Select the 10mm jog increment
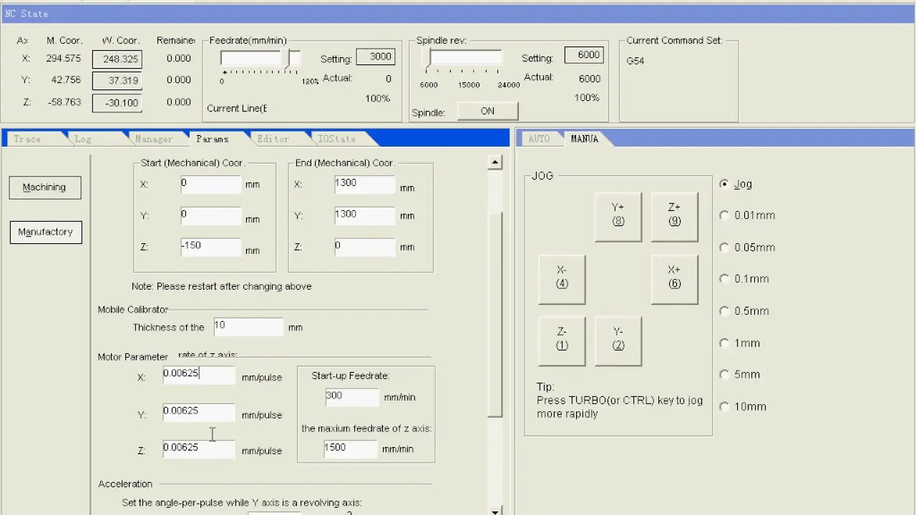Screen dimensions: 916x515 724,406
